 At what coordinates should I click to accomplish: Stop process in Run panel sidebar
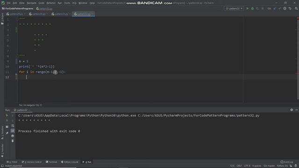coord(7,120)
